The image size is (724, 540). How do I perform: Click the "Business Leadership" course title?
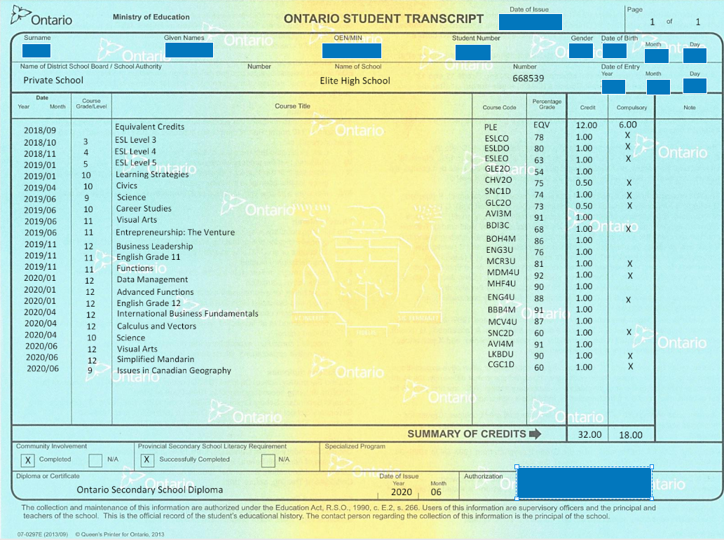pos(155,247)
